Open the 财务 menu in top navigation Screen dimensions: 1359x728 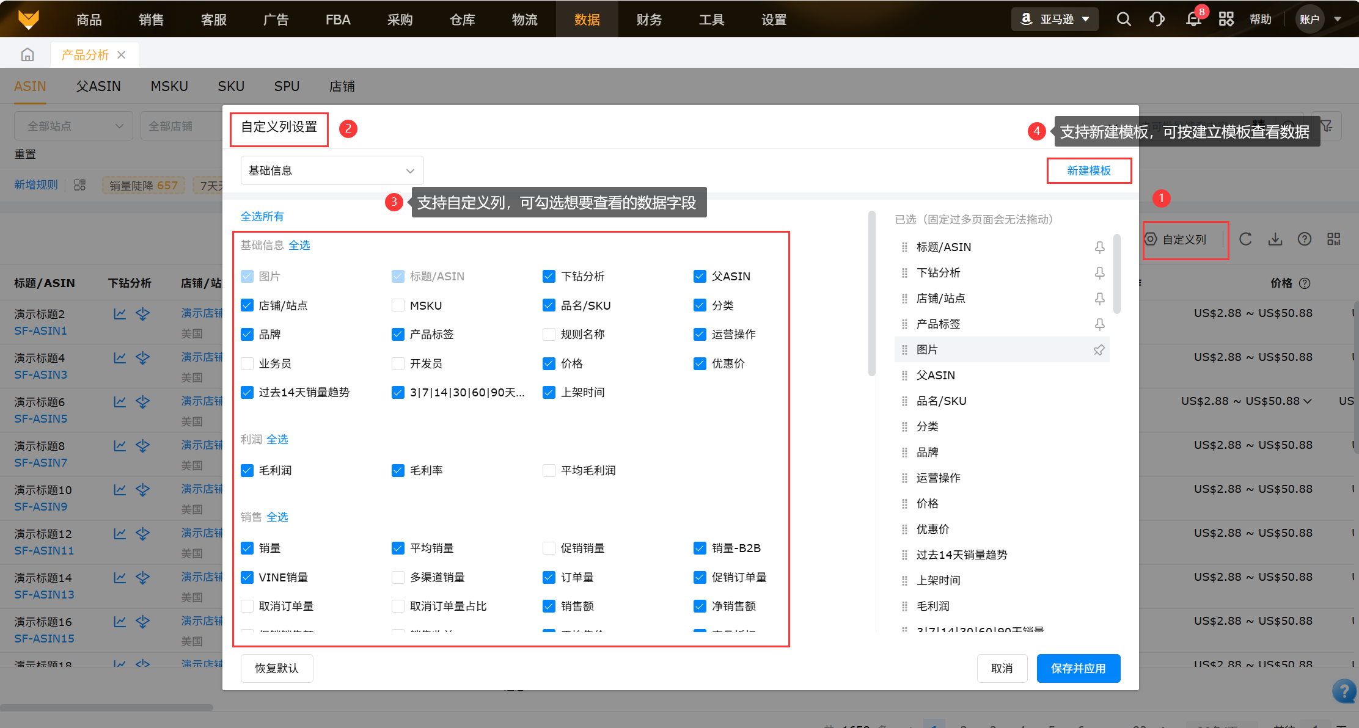(x=649, y=20)
